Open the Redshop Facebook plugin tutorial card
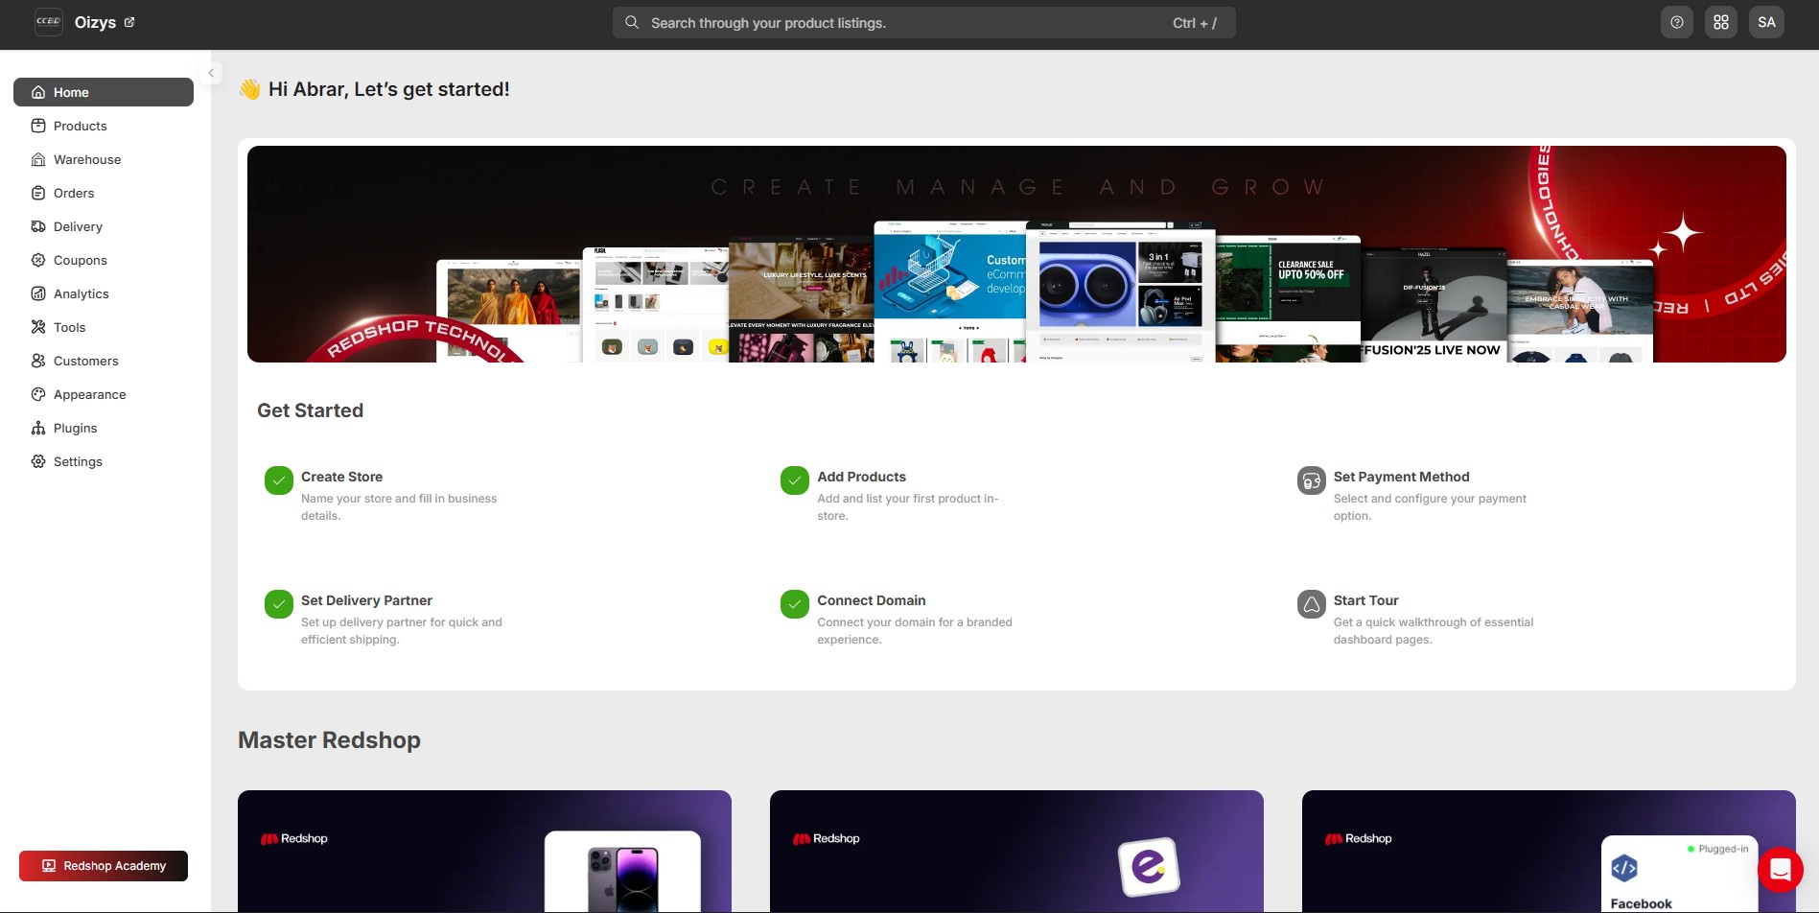Screen dimensions: 1819x913 click(1549, 852)
